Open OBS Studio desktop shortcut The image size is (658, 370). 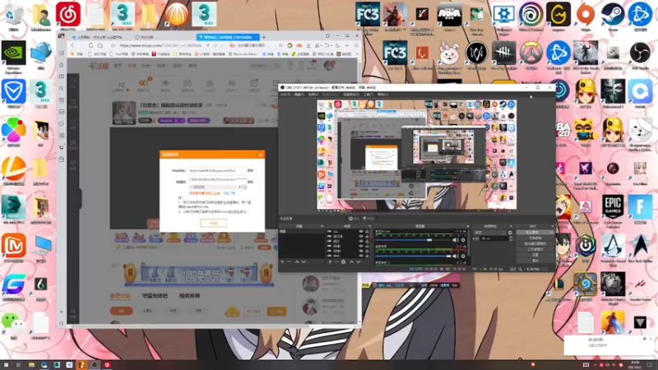pyautogui.click(x=640, y=53)
